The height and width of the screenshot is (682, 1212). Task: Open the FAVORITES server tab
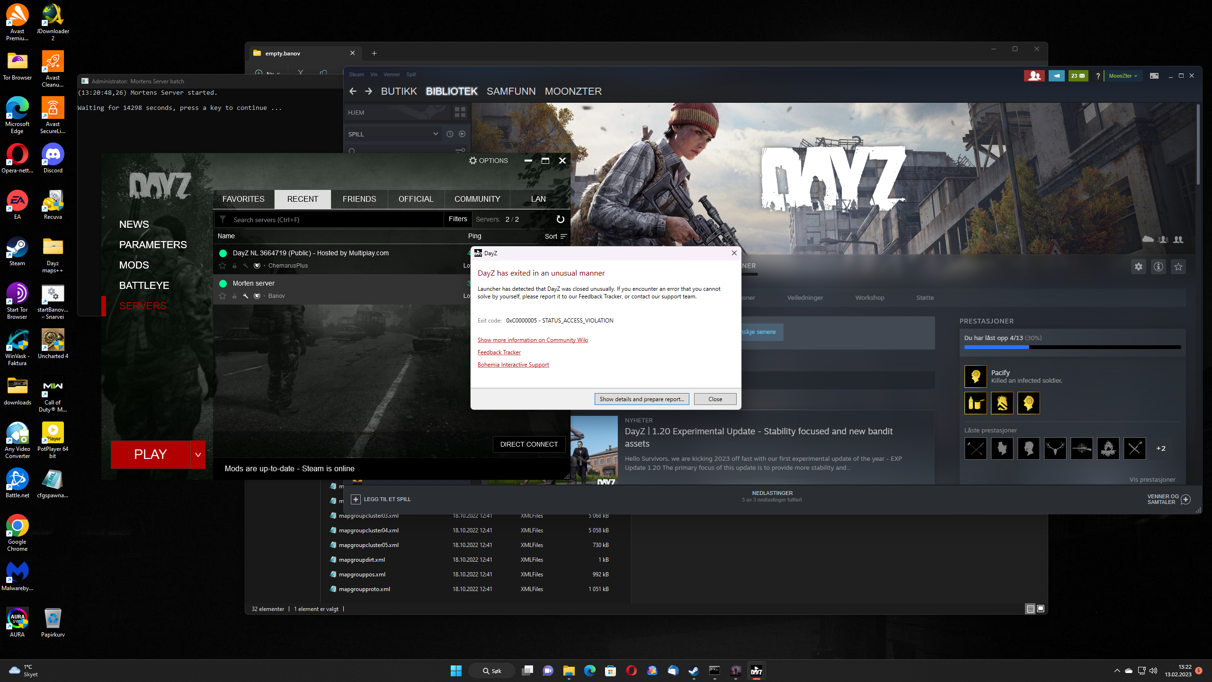coord(243,199)
